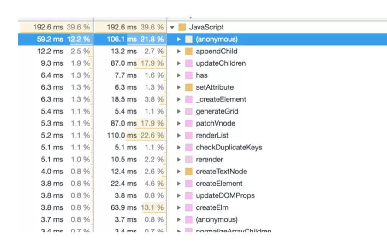
Task: Expand the _createElement disclosure triangle
Action: pos(179,99)
